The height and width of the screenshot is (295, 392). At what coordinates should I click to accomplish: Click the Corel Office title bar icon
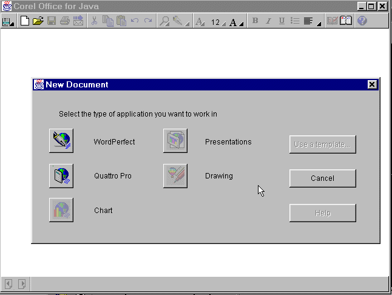(x=7, y=6)
